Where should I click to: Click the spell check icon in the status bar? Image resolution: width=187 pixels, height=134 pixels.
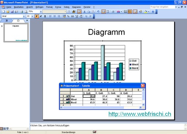point(95,132)
